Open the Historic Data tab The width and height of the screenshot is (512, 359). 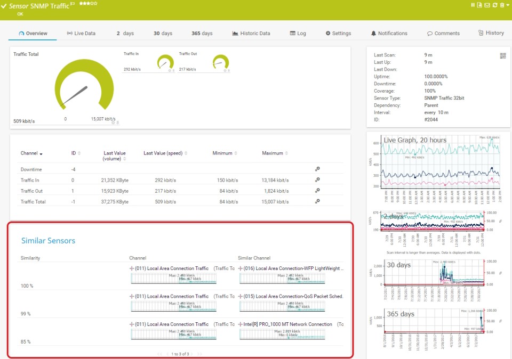point(252,32)
